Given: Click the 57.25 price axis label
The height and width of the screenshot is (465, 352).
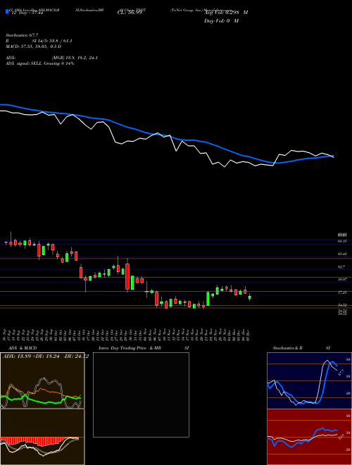Looking at the screenshot, I should point(342,292).
